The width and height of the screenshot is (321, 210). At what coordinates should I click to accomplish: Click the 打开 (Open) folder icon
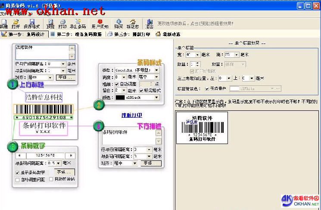[16, 24]
